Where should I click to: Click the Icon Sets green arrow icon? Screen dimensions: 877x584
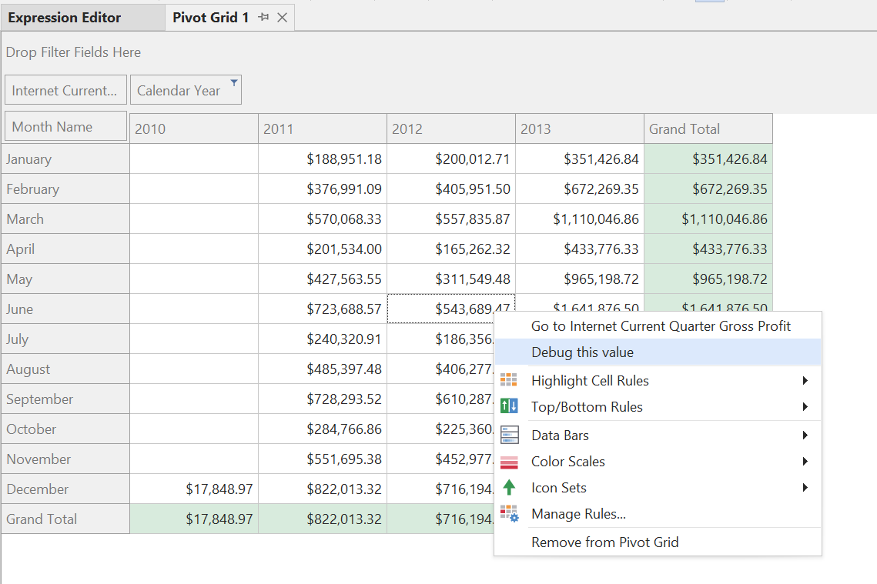509,488
